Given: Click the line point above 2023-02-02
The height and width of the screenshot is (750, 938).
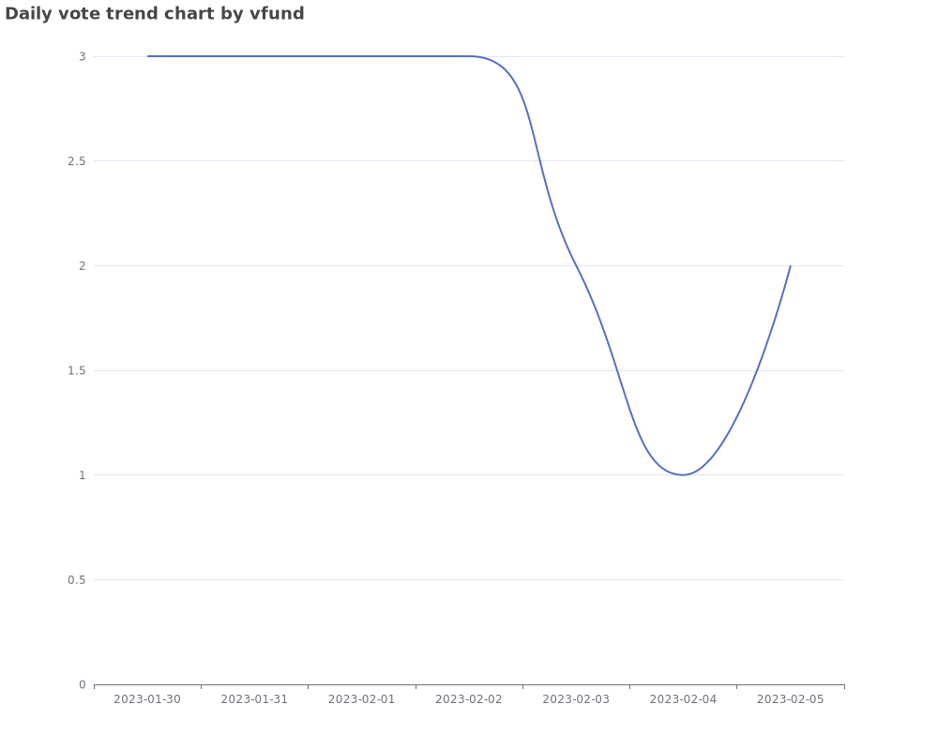Looking at the screenshot, I should 469,56.
